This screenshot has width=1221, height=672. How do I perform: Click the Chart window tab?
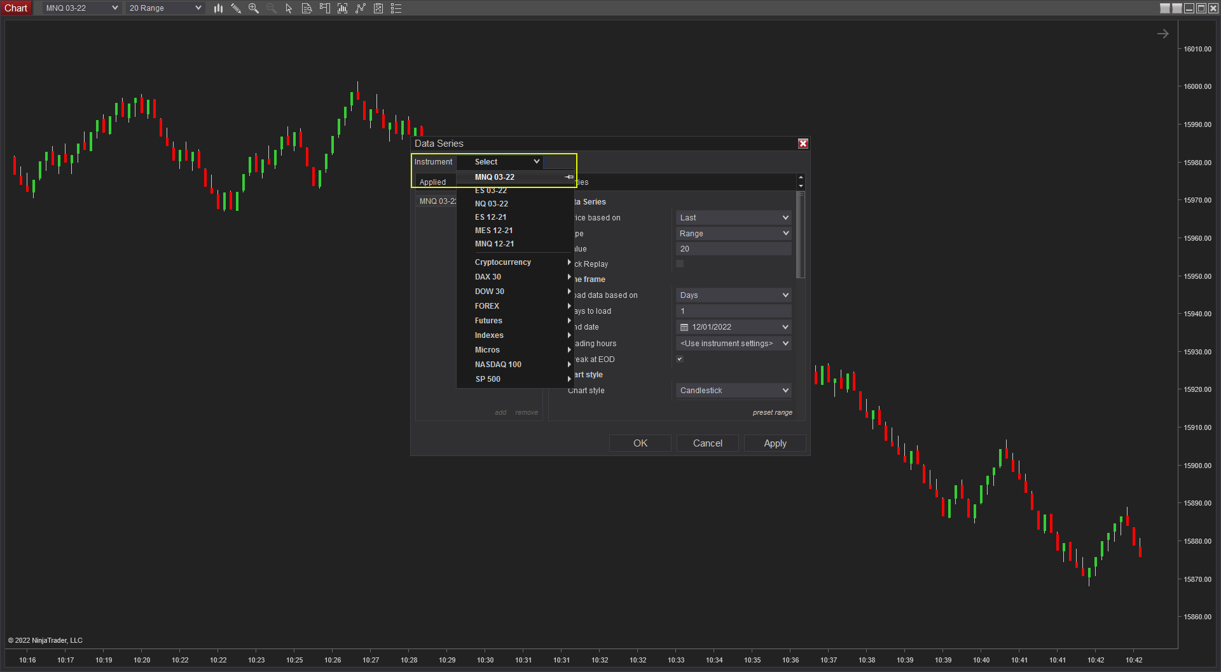click(x=16, y=8)
